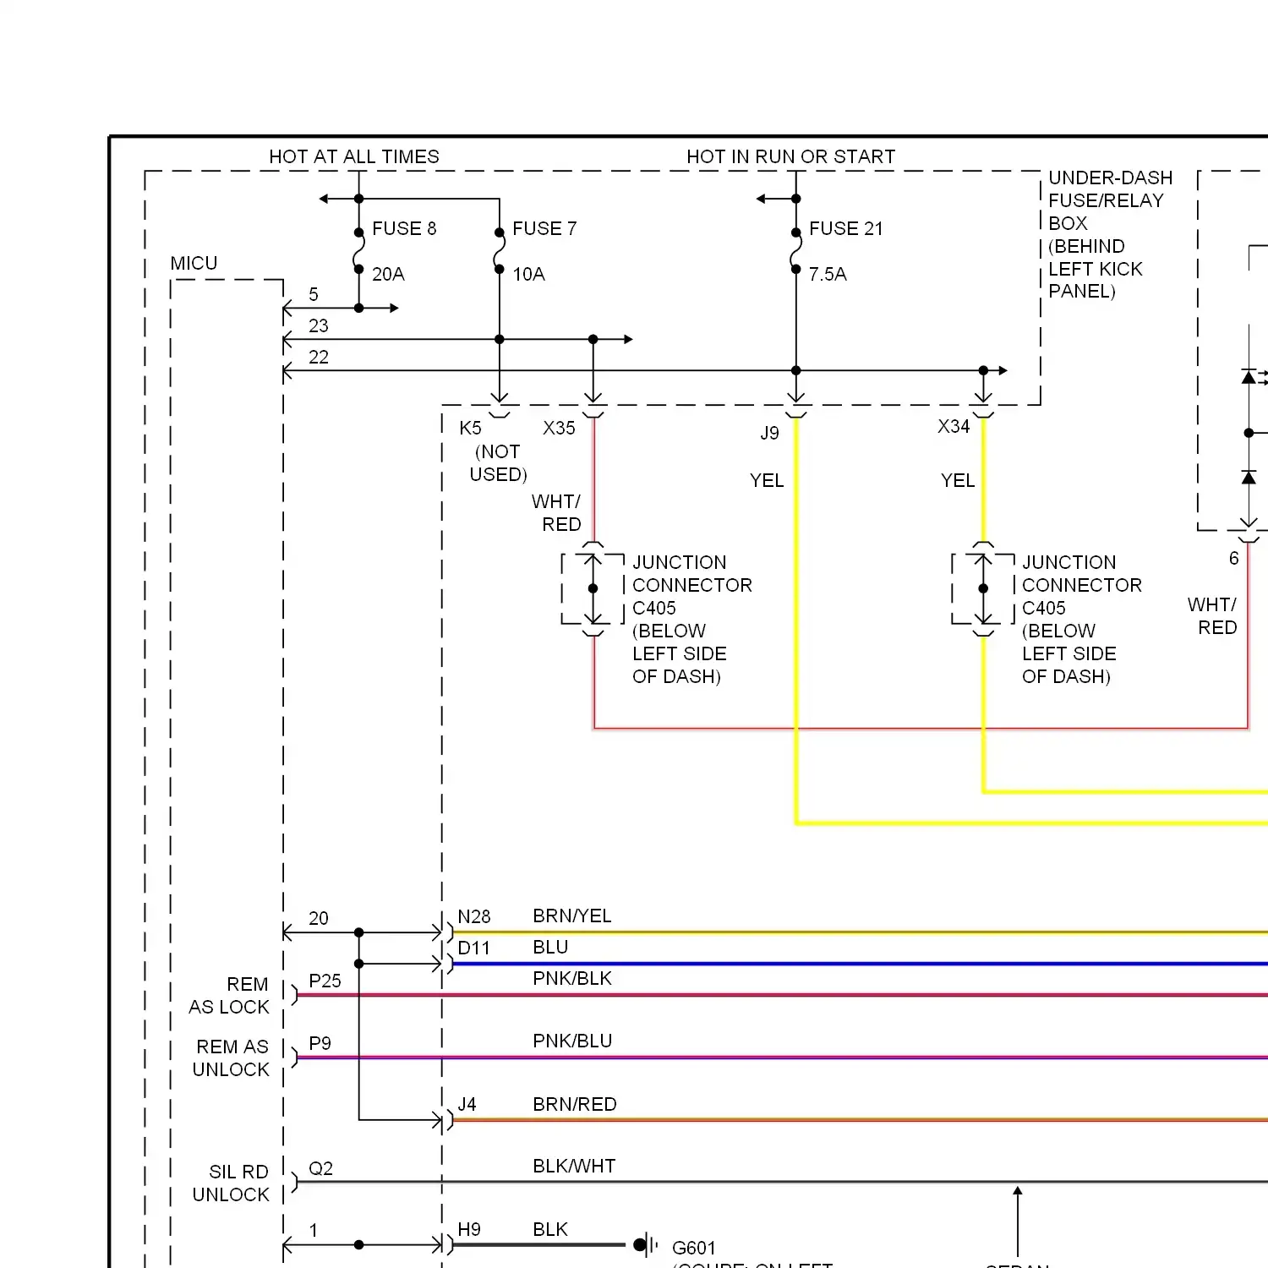Select the PNK/BLK wire label
The image size is (1268, 1268).
(x=572, y=978)
